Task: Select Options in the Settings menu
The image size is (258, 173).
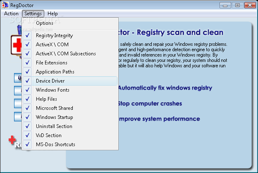Action: (70, 23)
